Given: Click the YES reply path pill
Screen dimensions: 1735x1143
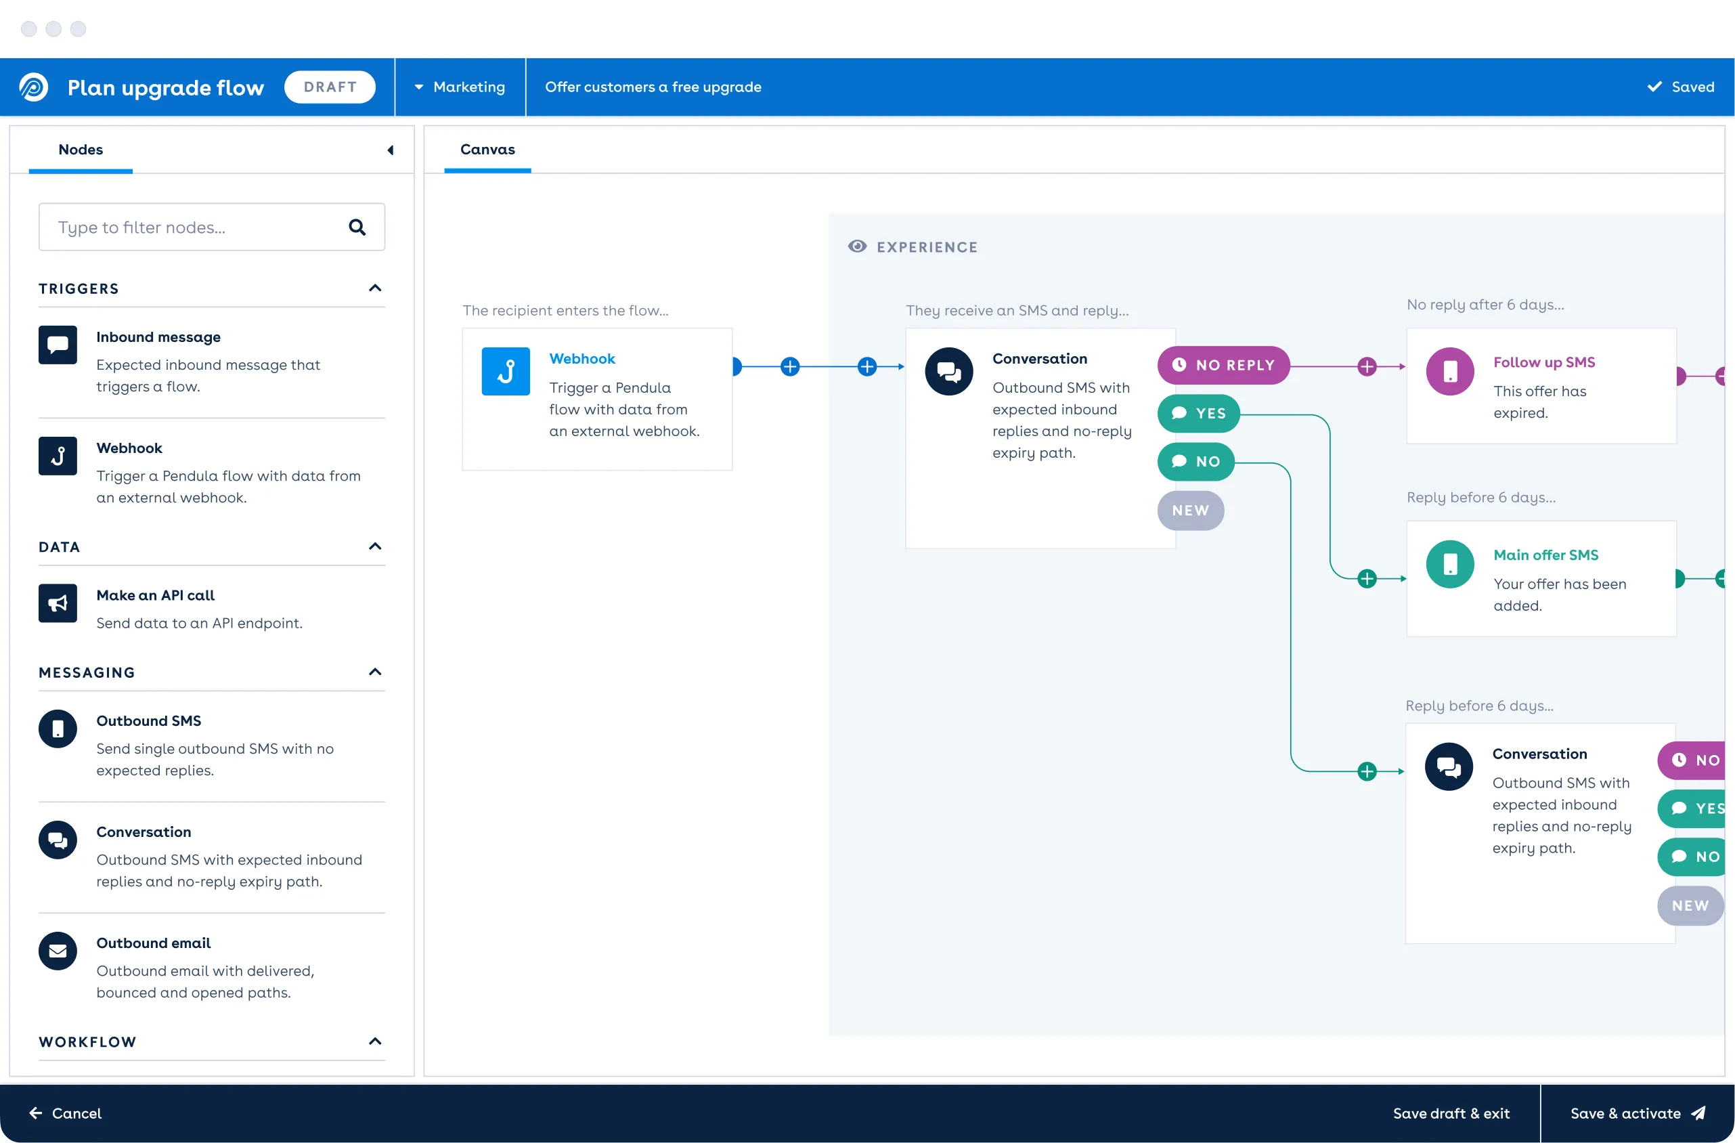Looking at the screenshot, I should pos(1198,413).
